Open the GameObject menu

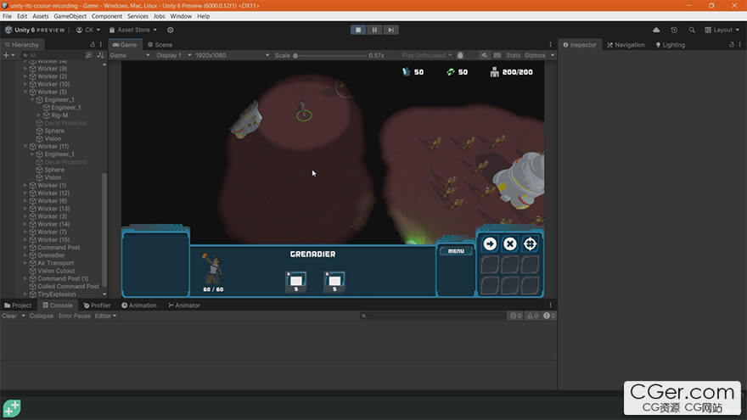(70, 16)
